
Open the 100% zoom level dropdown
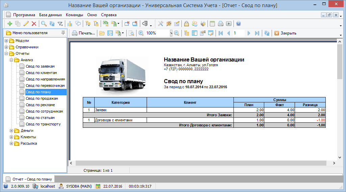pos(171,33)
